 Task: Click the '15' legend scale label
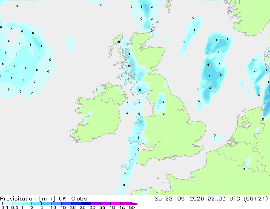[63, 207]
